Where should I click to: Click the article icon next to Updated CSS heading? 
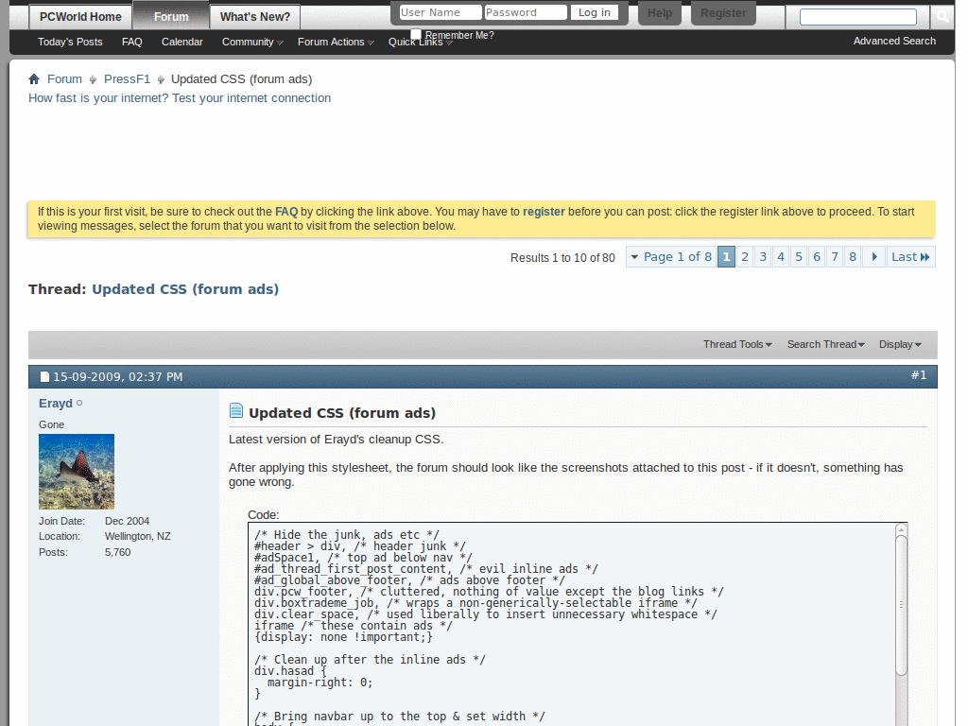pos(235,409)
